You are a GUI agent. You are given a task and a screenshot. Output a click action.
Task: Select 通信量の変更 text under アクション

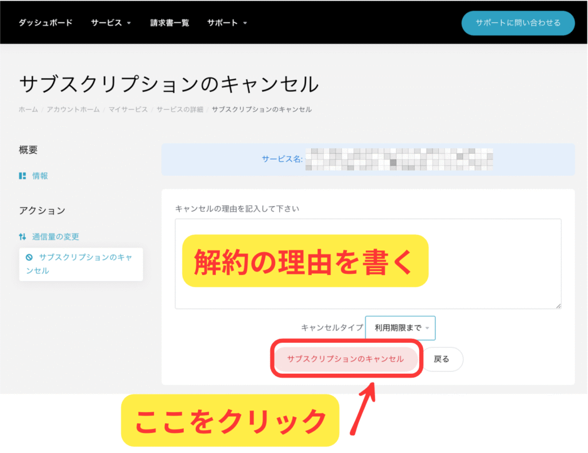tap(56, 237)
